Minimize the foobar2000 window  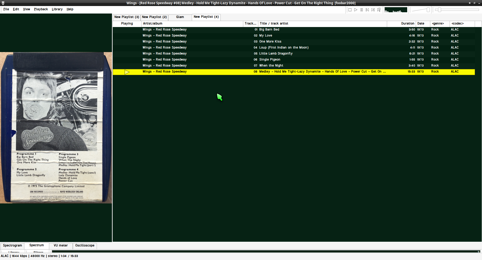479,3
